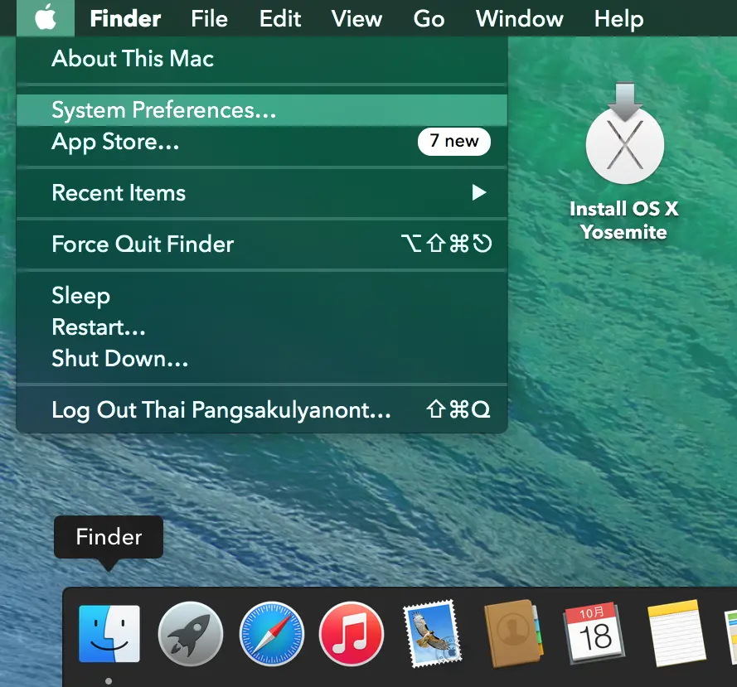Open Calendar showing date 18
Image resolution: width=737 pixels, height=687 pixels.
tap(594, 634)
